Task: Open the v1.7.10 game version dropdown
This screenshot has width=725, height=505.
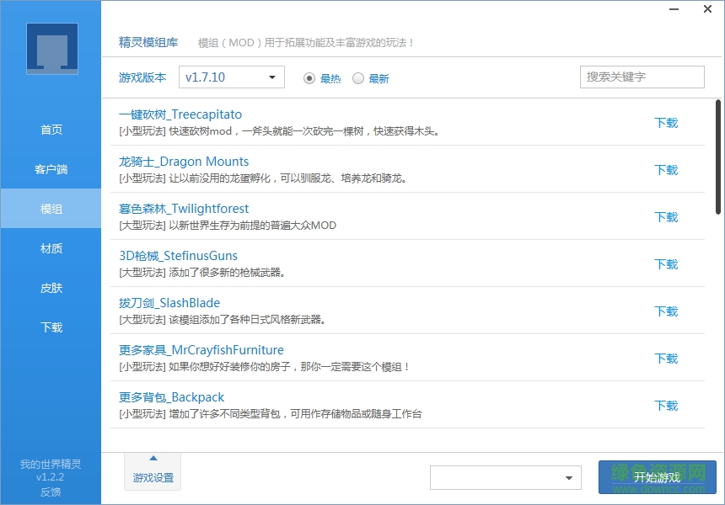Action: [x=231, y=76]
